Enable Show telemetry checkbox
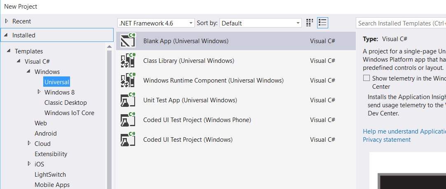 [x=367, y=78]
